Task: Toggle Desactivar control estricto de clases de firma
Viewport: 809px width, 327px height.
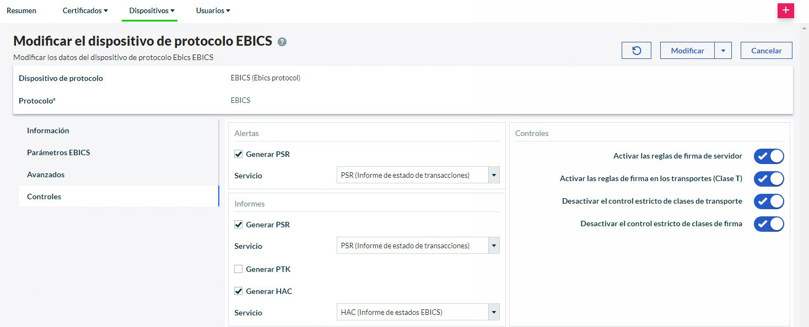Action: 768,224
